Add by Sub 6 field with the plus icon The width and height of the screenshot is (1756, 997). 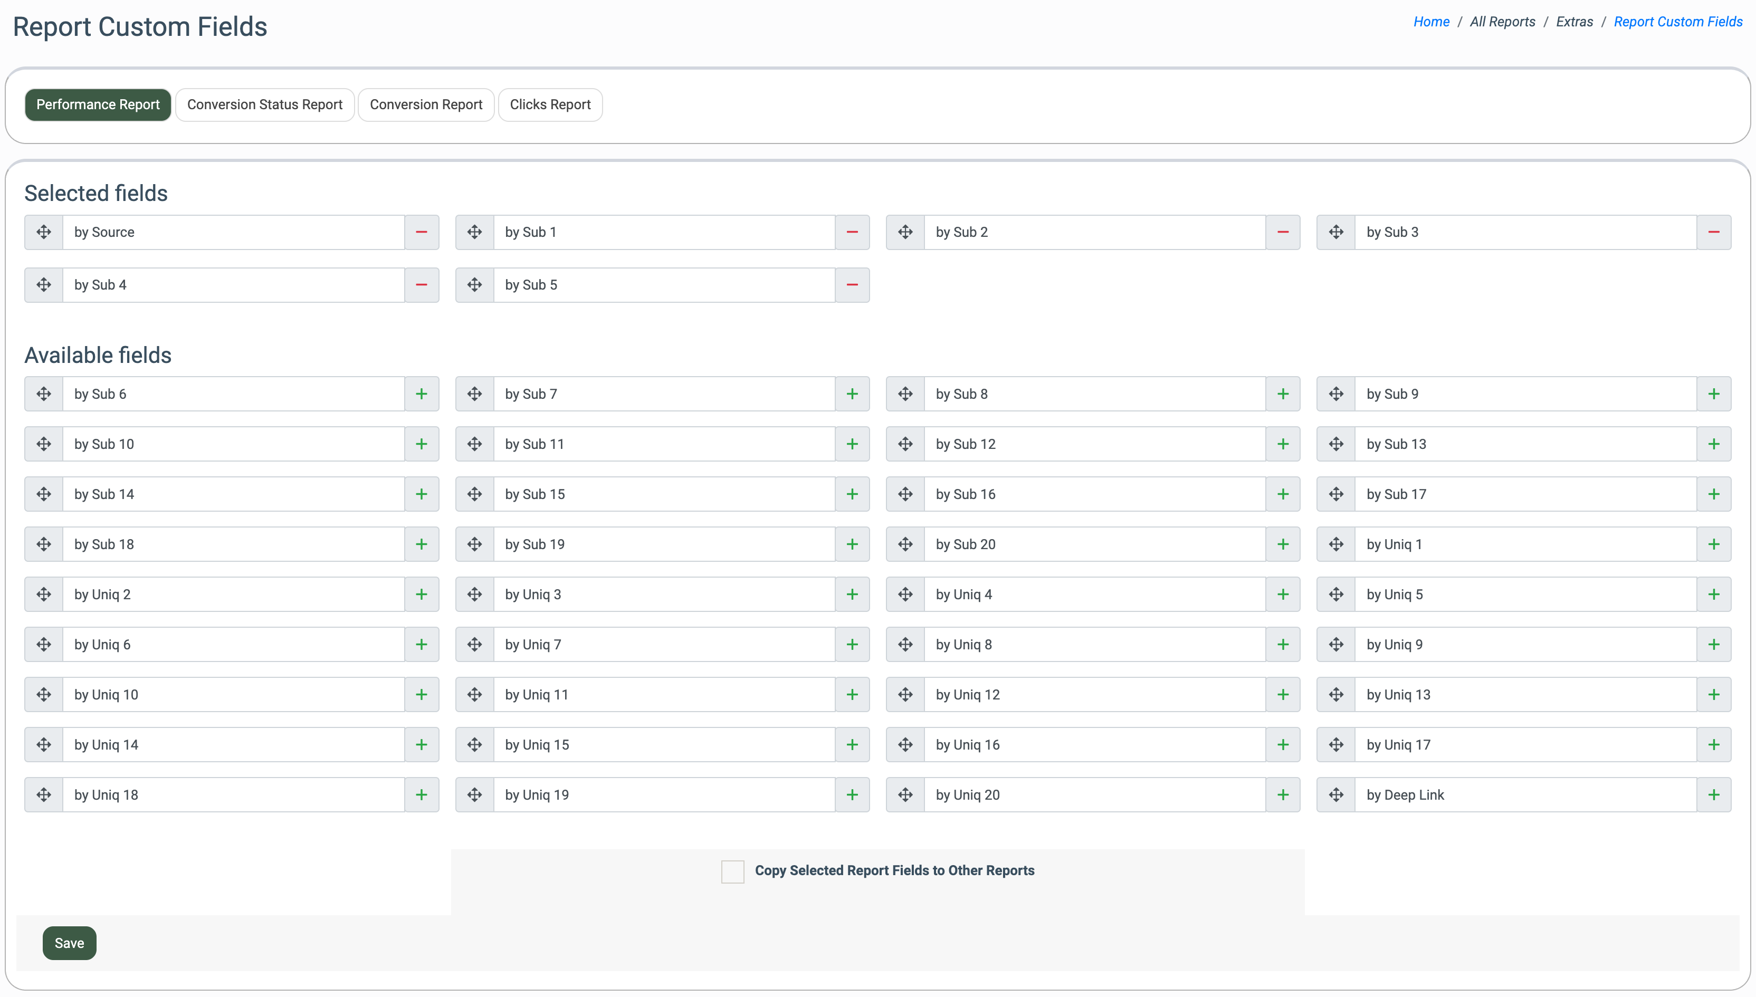421,394
